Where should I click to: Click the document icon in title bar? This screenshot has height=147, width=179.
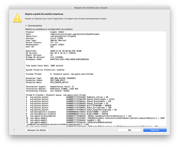(72, 8)
